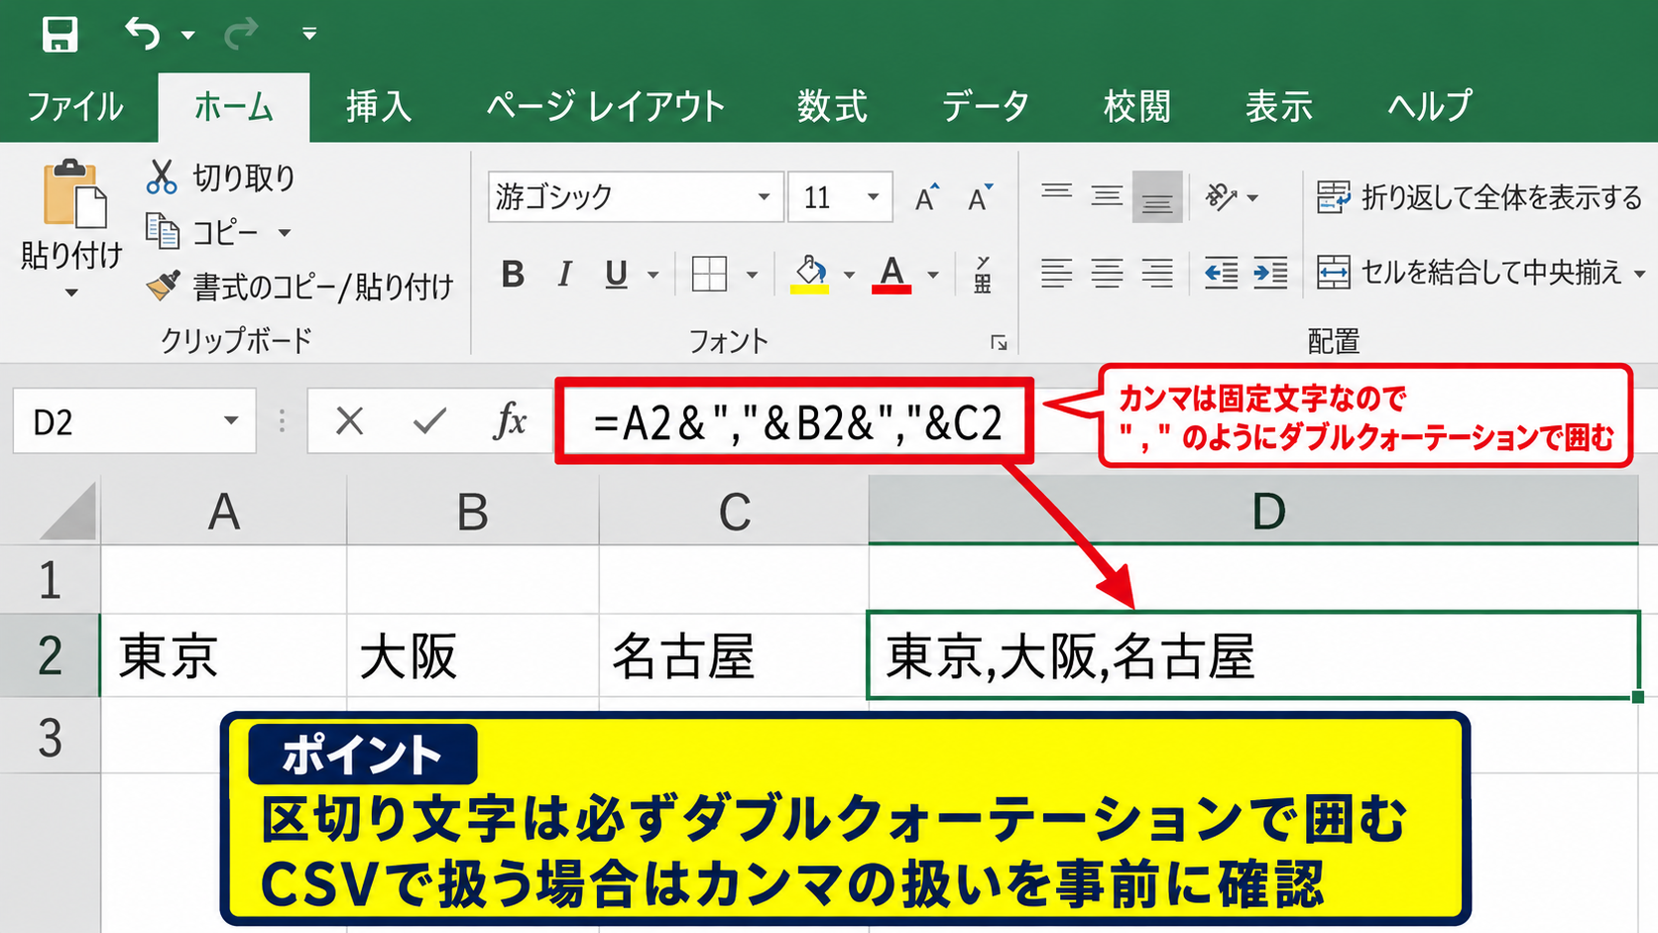Click the Redo arrow icon
The image size is (1658, 933).
240,35
